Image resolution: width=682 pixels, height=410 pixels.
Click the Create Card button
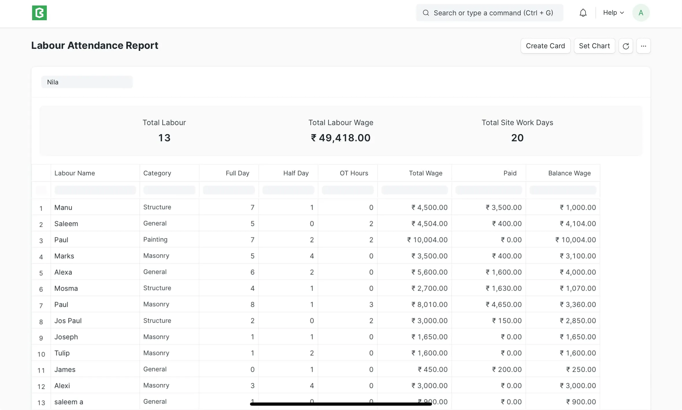545,46
